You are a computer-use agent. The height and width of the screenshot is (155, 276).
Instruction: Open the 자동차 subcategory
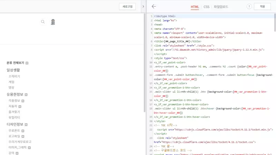pyautogui.click(x=13, y=106)
